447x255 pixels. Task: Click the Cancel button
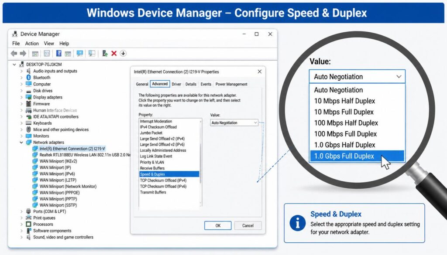(248, 225)
